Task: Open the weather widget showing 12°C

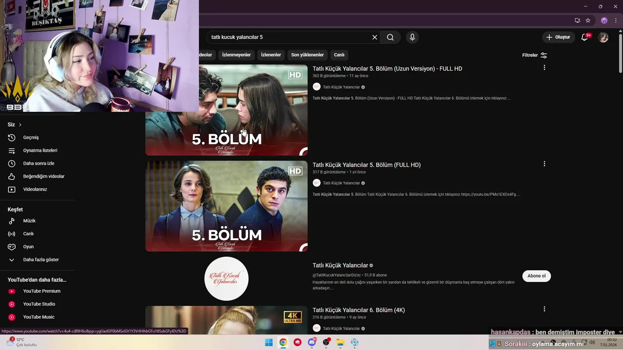Action: pos(20,342)
